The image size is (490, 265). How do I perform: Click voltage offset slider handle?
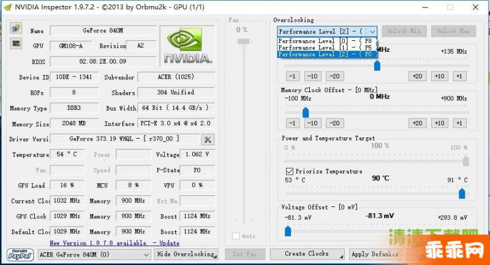tap(288, 231)
